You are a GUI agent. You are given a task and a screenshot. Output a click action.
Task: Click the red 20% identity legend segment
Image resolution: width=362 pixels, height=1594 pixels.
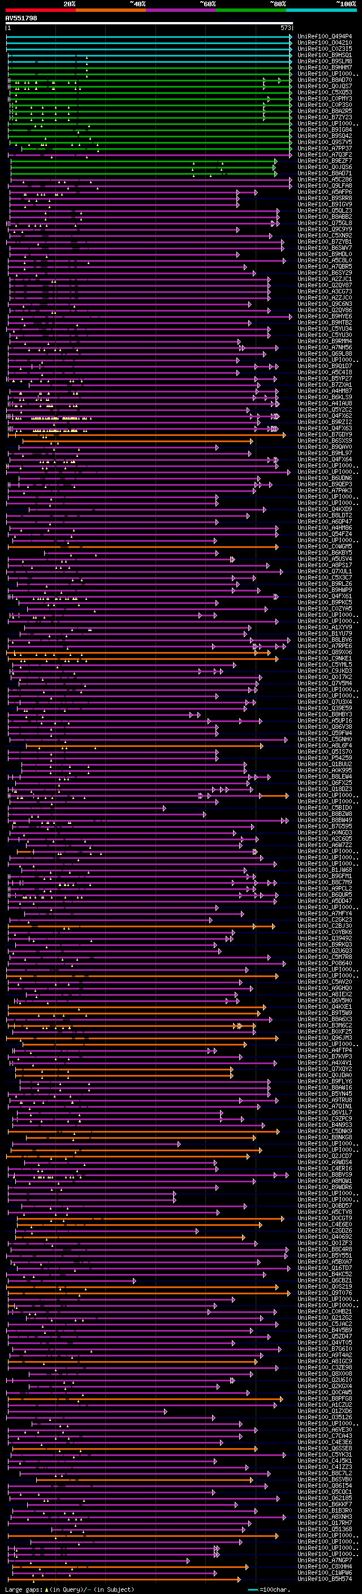point(40,10)
